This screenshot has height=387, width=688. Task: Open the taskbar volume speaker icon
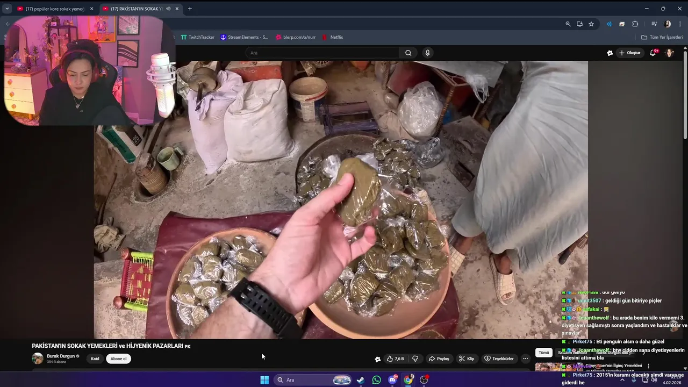coord(654,379)
